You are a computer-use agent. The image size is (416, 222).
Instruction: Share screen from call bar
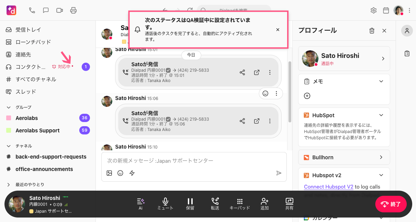[290, 204]
